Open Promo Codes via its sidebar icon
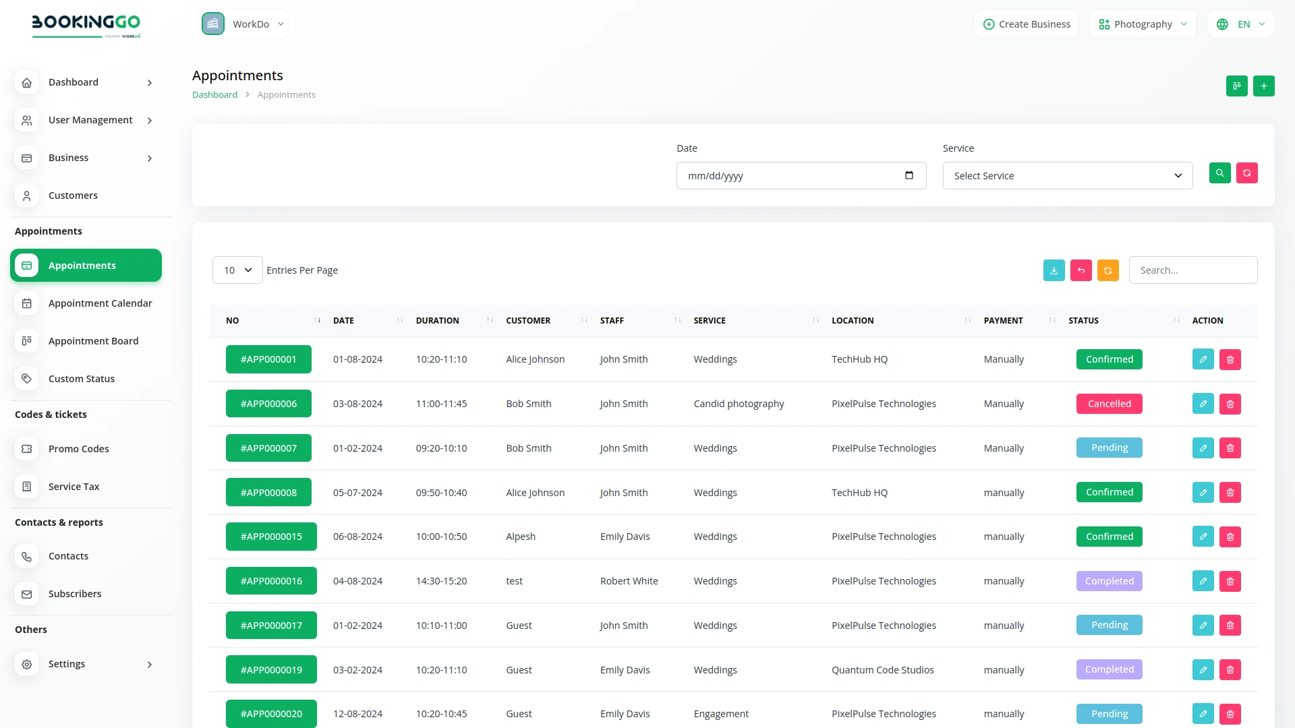1295x728 pixels. coord(26,448)
